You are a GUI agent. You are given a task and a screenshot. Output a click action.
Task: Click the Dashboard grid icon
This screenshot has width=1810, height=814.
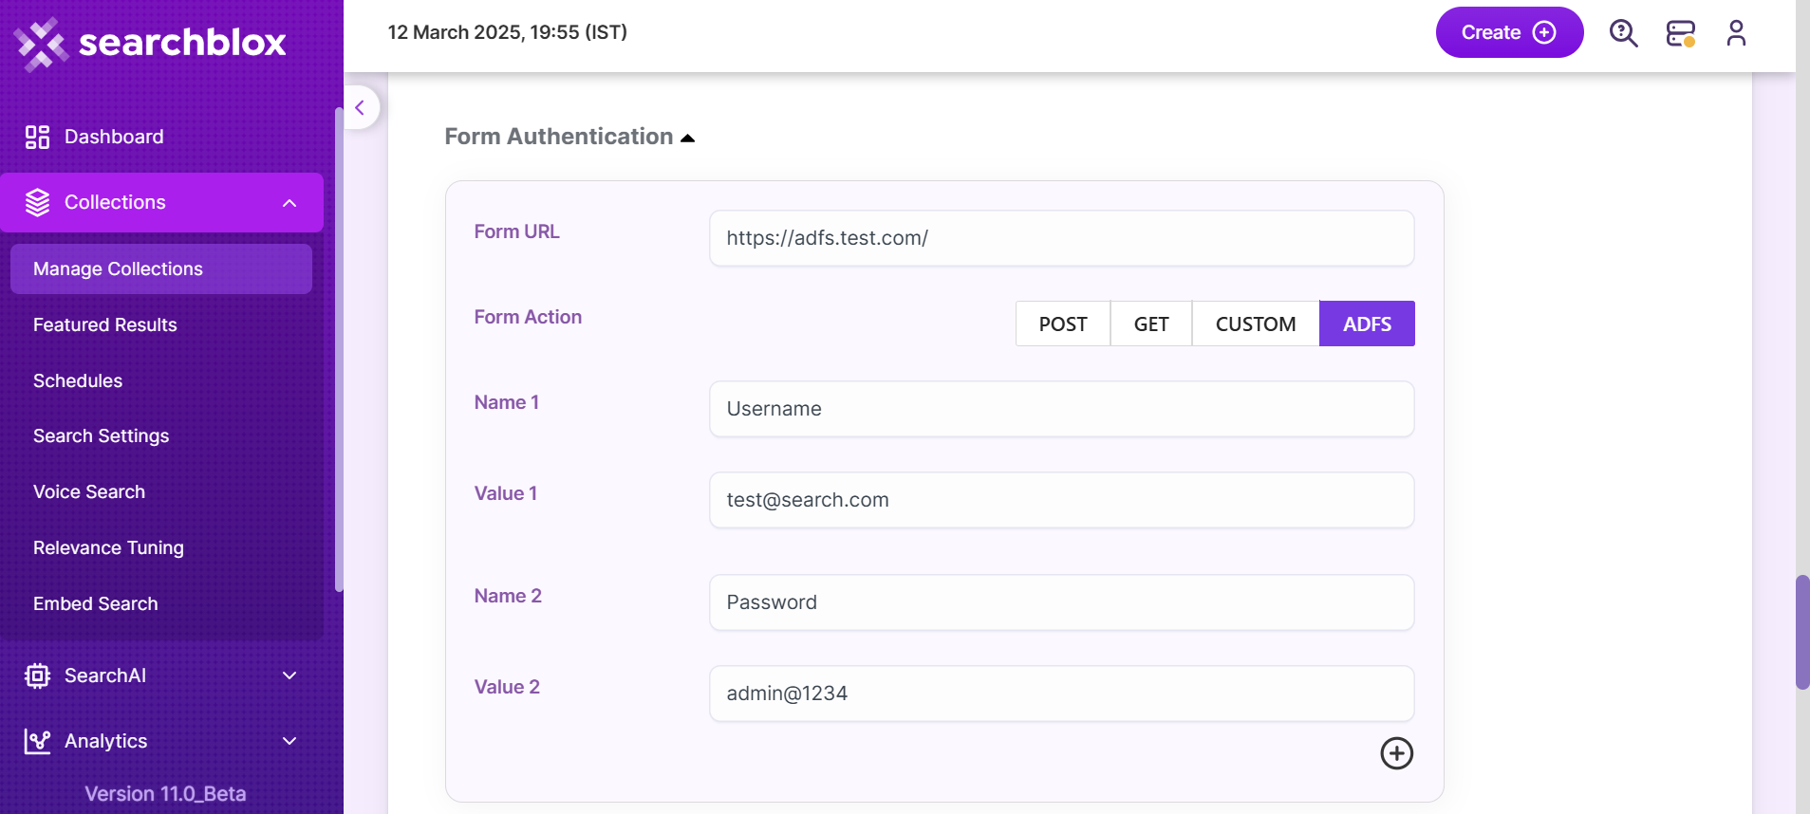tap(37, 137)
